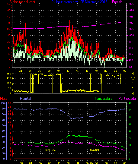138x164 pixels.
Task: Click the 35 temperature axis value
Action: (130, 110)
